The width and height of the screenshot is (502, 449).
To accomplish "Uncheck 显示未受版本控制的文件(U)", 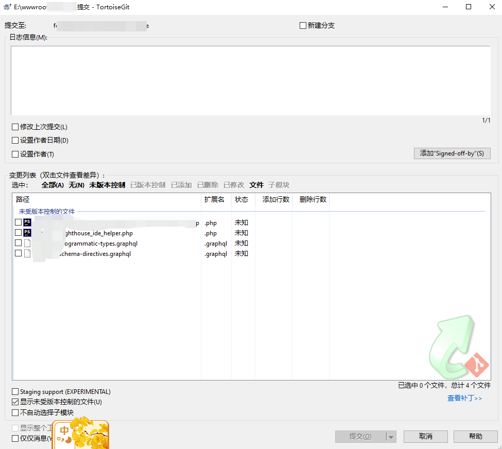I will pyautogui.click(x=15, y=402).
